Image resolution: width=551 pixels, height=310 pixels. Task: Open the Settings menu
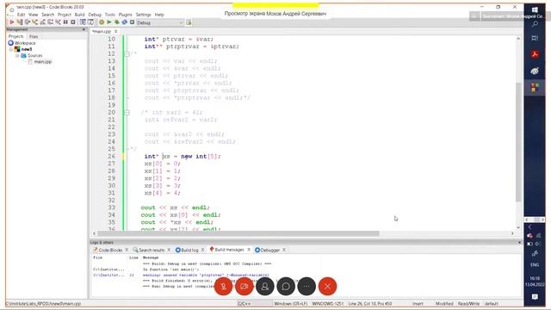(x=144, y=15)
